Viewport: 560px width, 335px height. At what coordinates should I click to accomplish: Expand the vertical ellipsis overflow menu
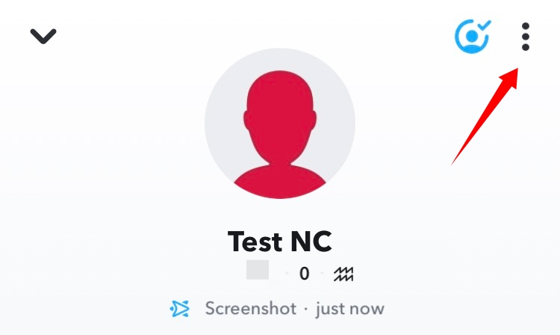525,37
